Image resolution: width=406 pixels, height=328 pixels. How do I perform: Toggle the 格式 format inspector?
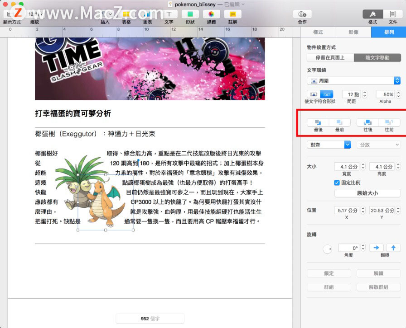click(x=372, y=14)
